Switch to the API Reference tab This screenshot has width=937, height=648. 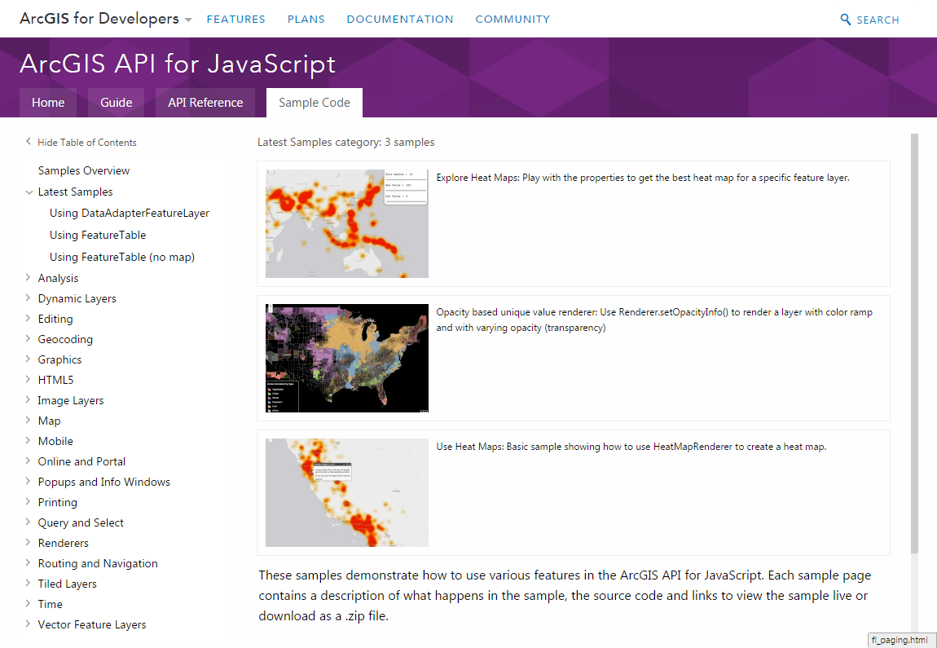pyautogui.click(x=205, y=103)
